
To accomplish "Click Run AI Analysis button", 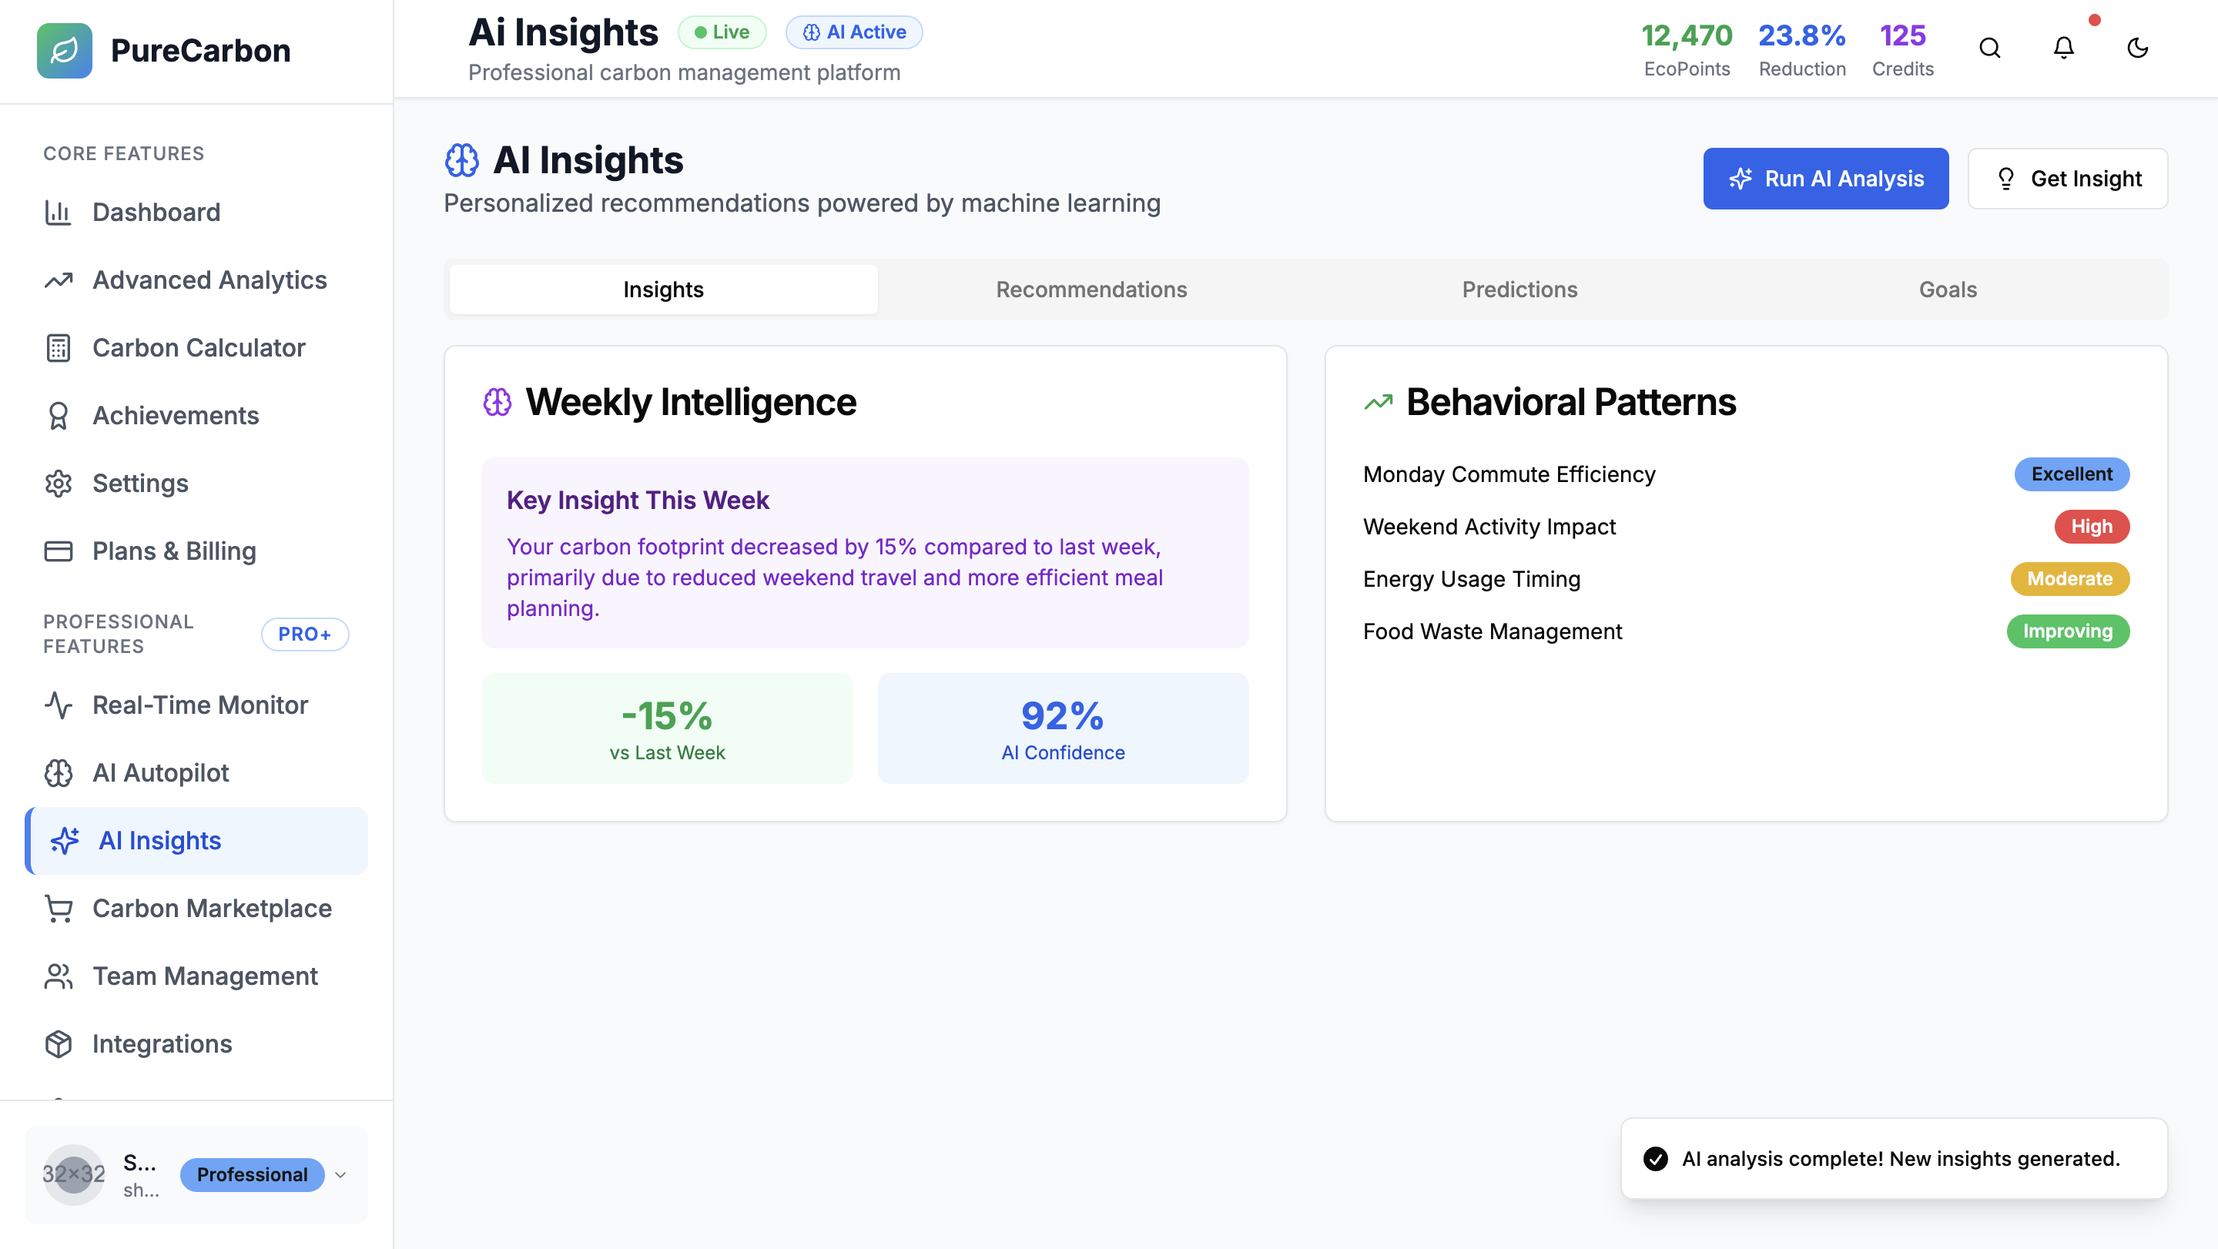I will point(1824,179).
